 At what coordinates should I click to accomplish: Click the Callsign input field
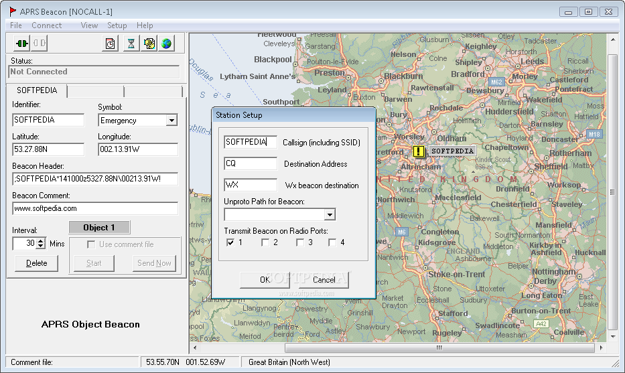[x=251, y=142]
